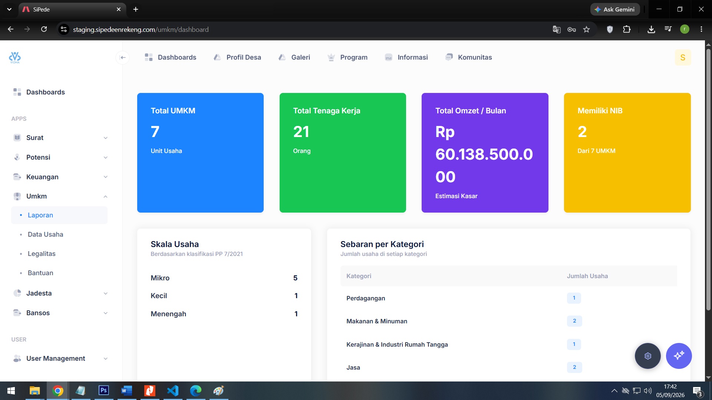Open File Explorer from the taskbar
This screenshot has width=712, height=400.
35,391
